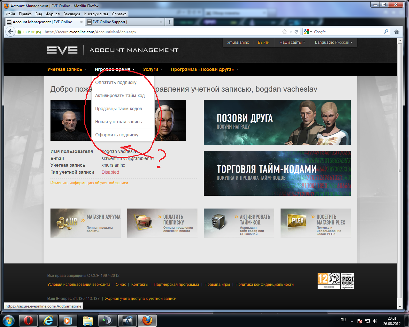The image size is (409, 327).
Task: Open the Закладки menu in Firefox
Action: 72,14
